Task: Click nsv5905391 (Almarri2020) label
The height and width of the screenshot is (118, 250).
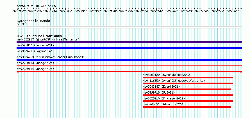Action: coord(163,104)
